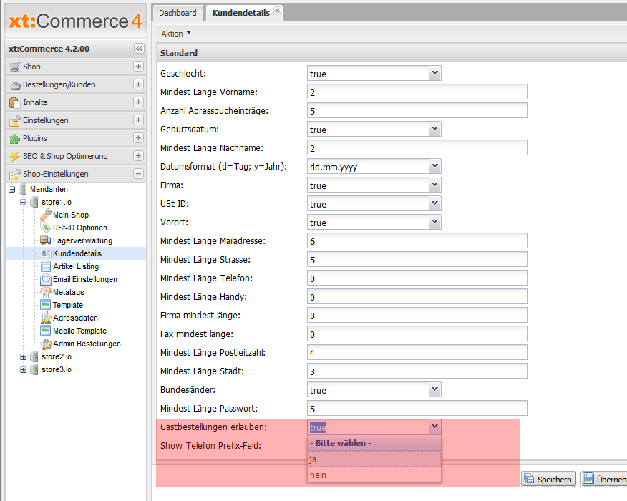
Task: Click the store1.lo server icon
Action: point(34,202)
